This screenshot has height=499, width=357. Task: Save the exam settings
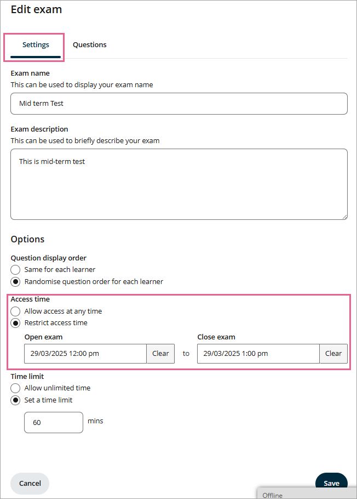pos(331,483)
